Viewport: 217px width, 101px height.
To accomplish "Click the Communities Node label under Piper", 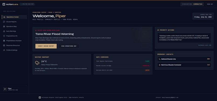I will (x=13, y=90).
